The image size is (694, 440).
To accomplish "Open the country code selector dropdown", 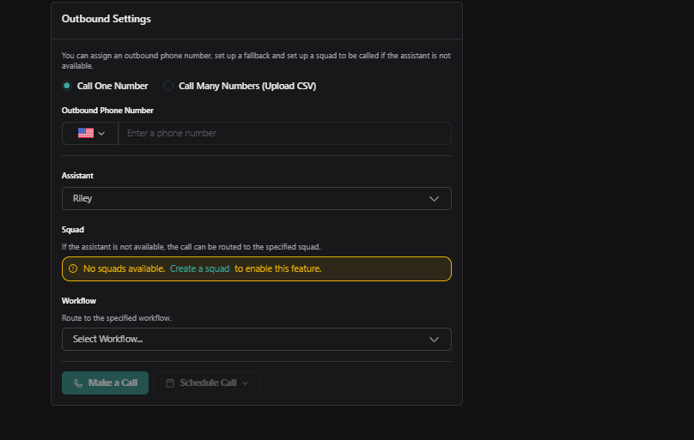I will 91,133.
